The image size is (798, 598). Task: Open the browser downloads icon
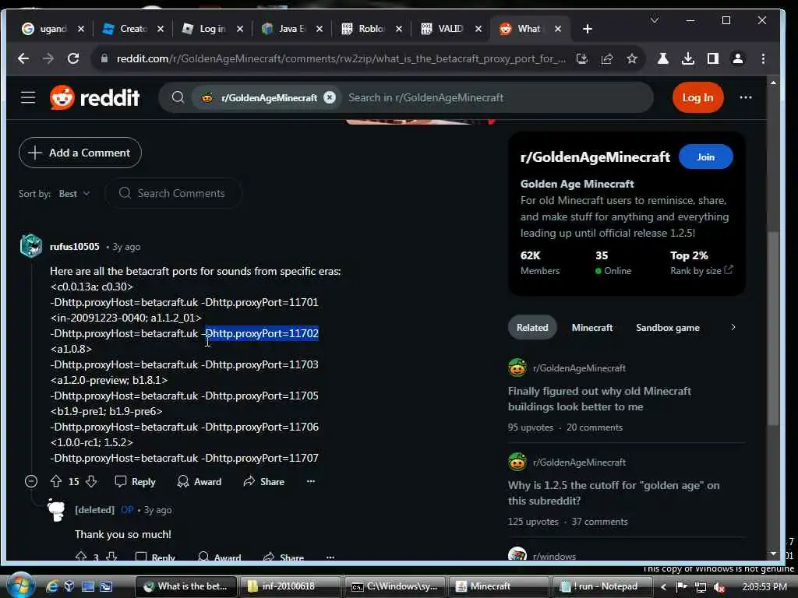pyautogui.click(x=688, y=59)
